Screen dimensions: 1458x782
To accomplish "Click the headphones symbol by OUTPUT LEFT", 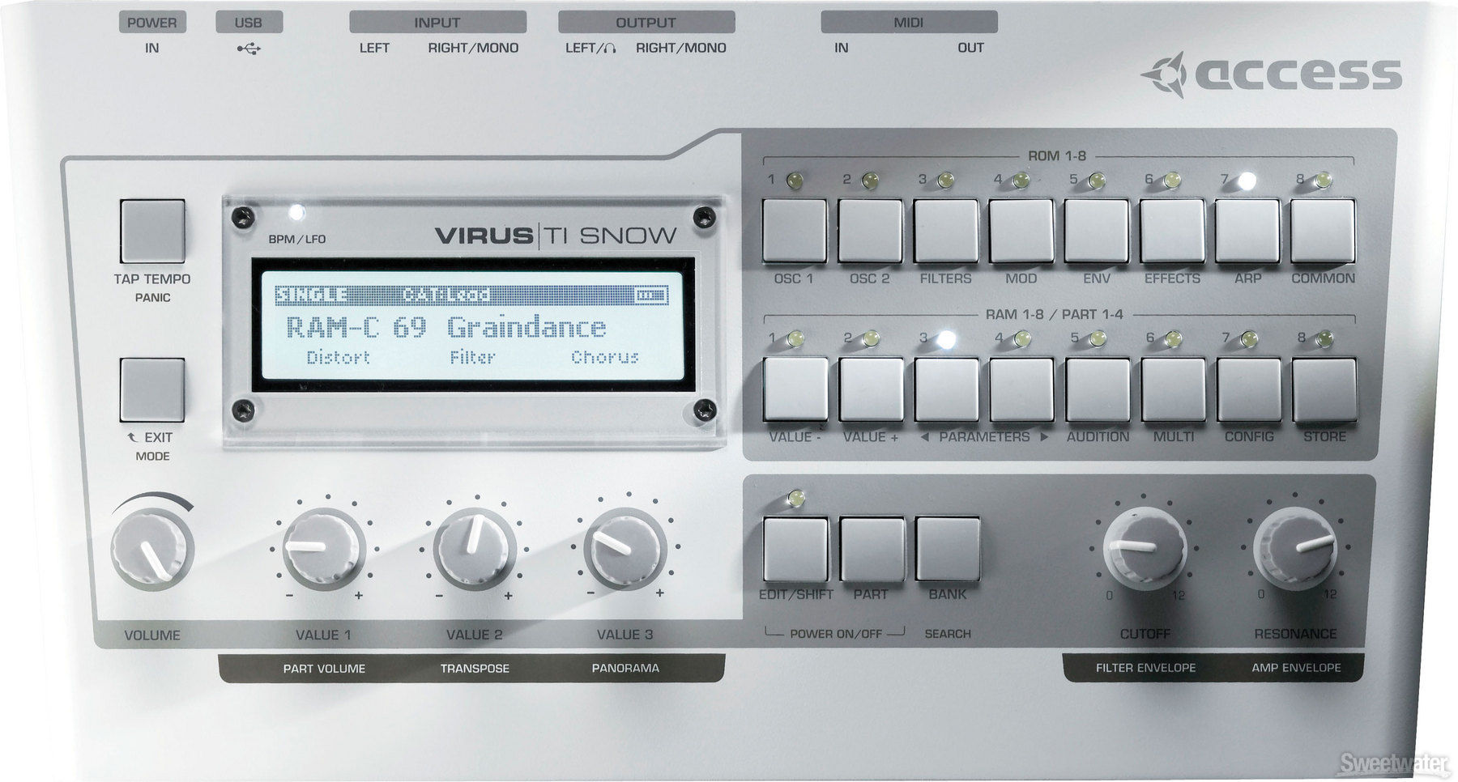I will click(x=608, y=49).
